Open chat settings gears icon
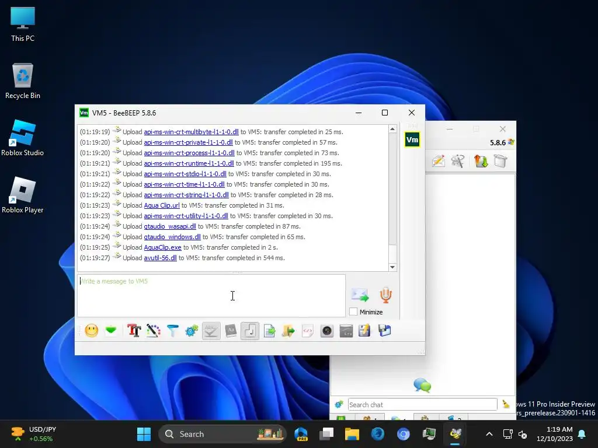 (x=192, y=331)
